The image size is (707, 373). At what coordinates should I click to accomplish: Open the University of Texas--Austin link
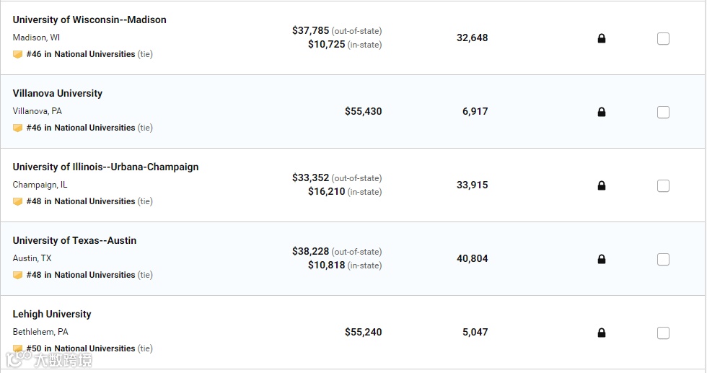(x=74, y=240)
